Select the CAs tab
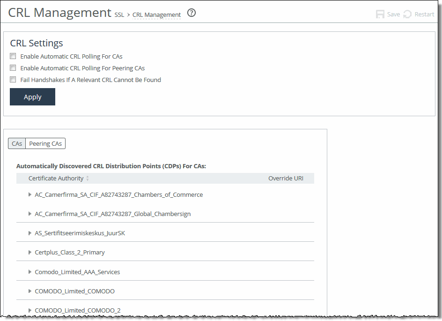442x321 pixels. click(17, 143)
